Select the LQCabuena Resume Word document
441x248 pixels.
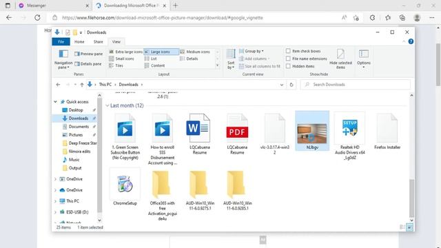[199, 134]
